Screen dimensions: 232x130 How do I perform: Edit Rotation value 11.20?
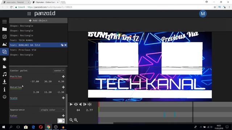pyautogui.click(x=48, y=92)
